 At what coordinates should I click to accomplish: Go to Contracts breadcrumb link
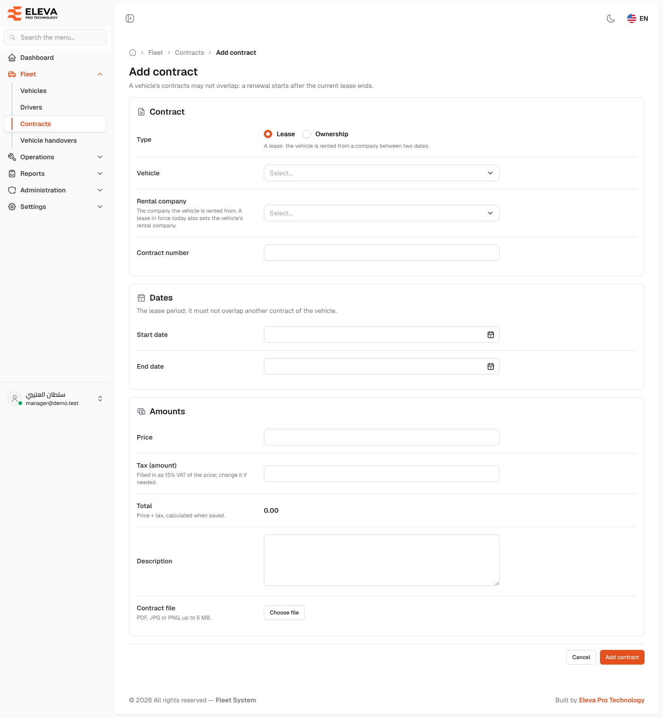coord(189,52)
